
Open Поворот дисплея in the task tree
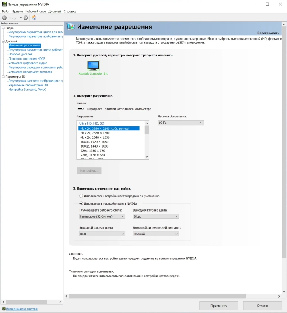tap(20, 54)
